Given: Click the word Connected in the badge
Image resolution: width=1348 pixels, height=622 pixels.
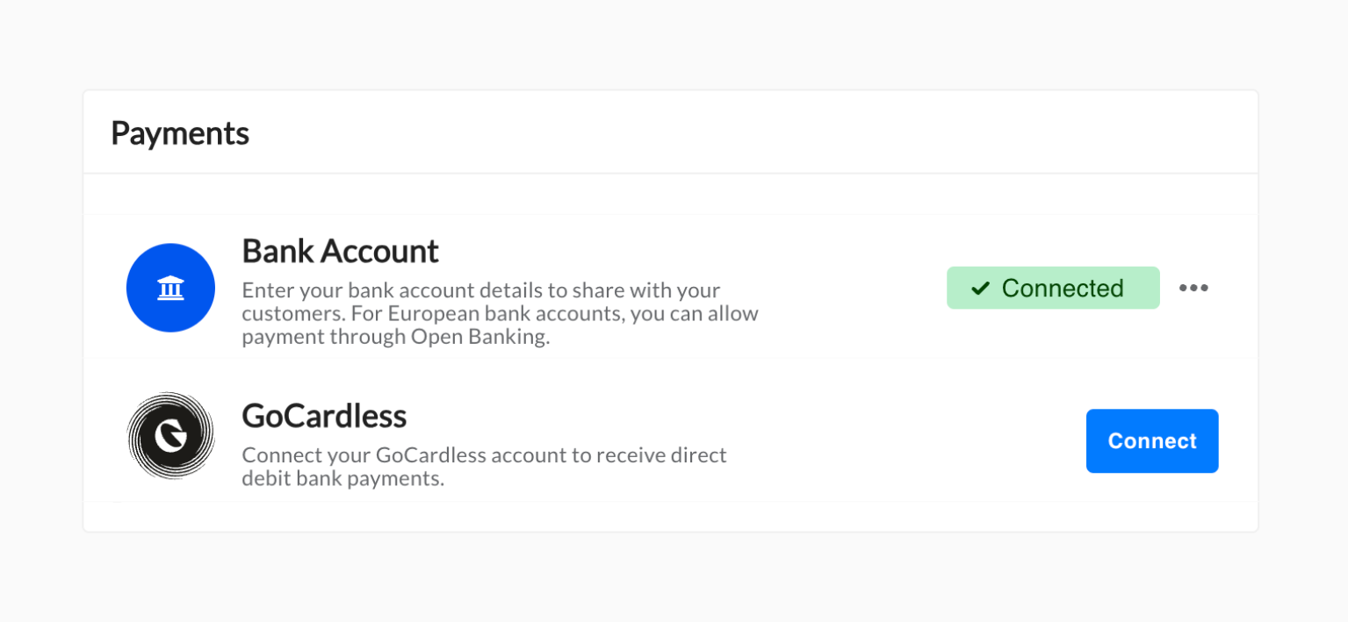Looking at the screenshot, I should tap(1063, 289).
